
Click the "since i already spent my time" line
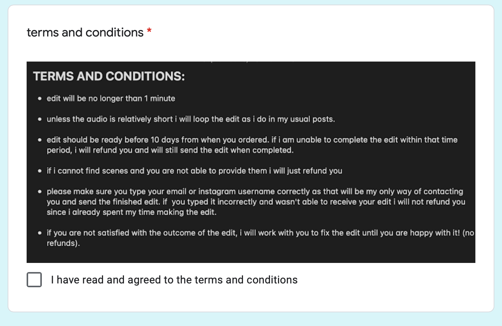[x=131, y=212]
